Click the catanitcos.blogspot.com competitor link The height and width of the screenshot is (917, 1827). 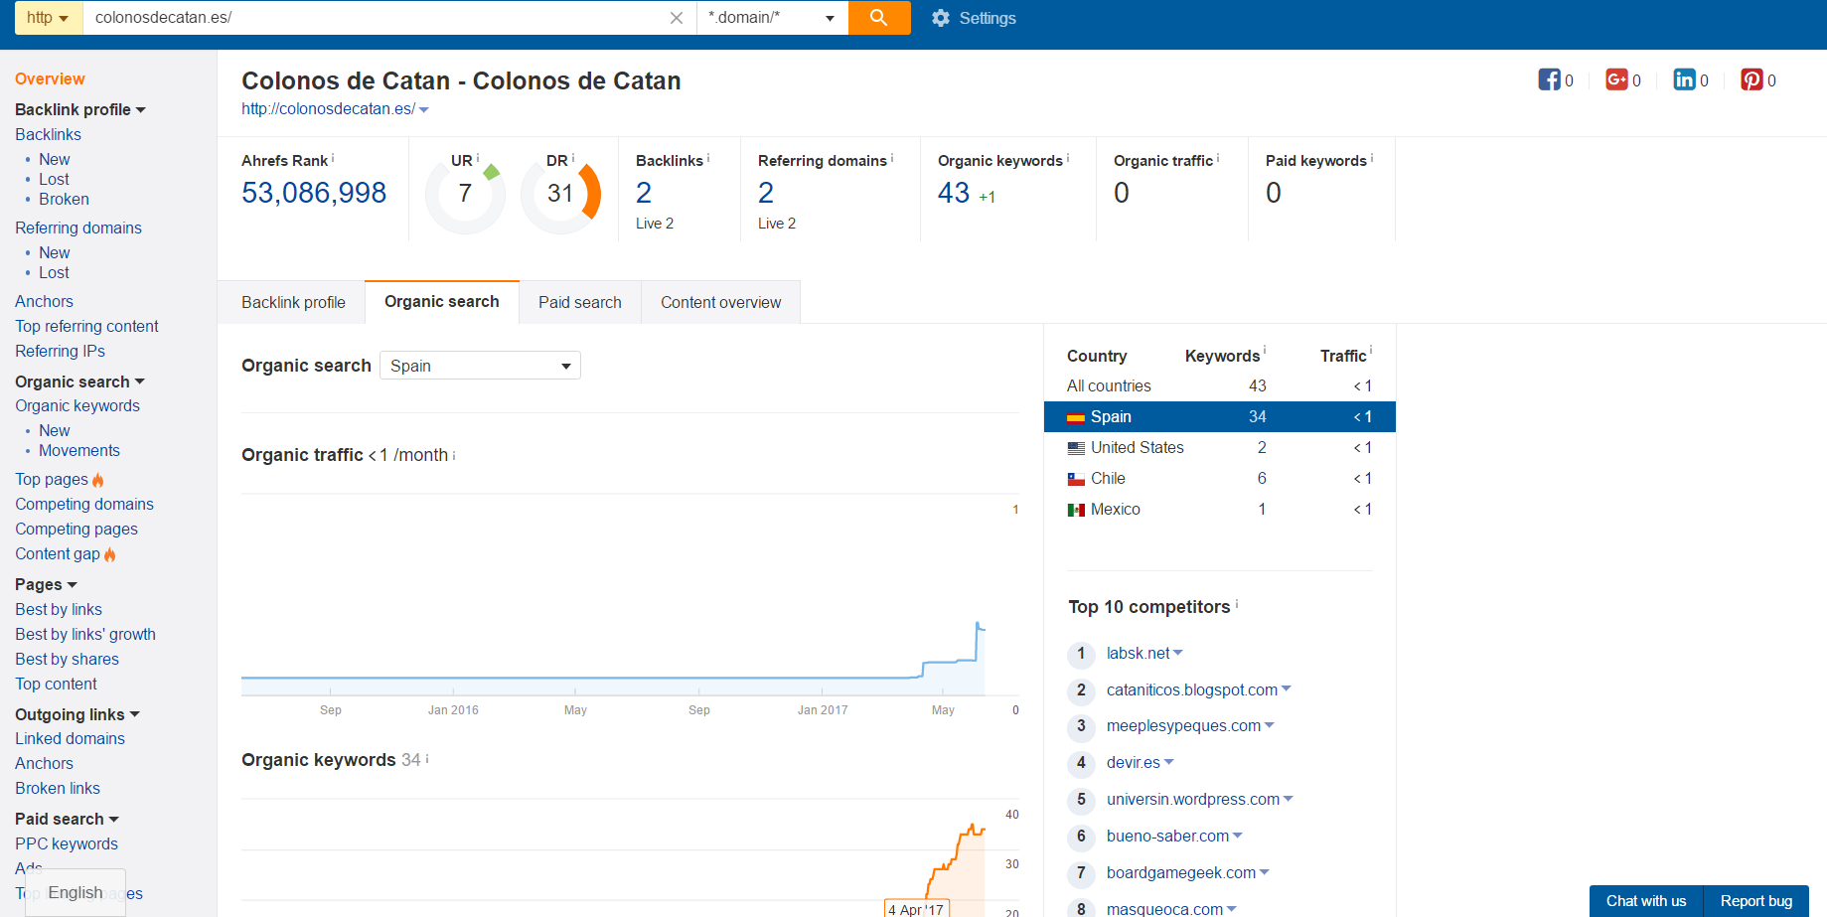(x=1192, y=689)
